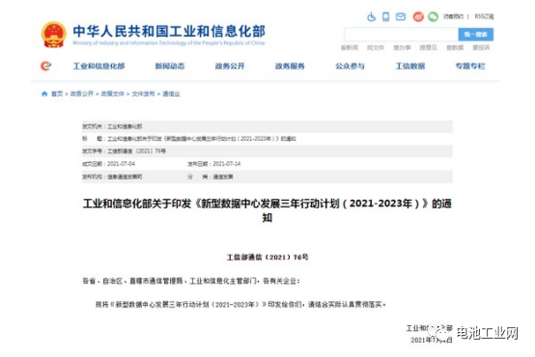Click the centered bold 工信部通信〔2021〕76号 line
535x357 pixels.
click(267, 257)
